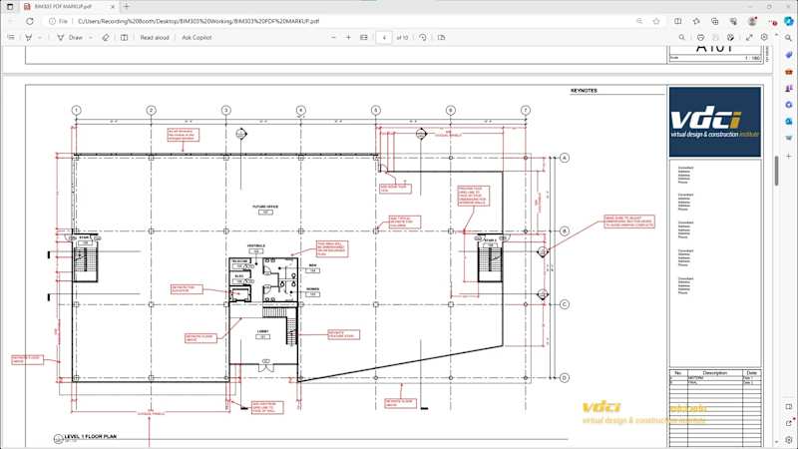Open PDF viewer settings gear

(764, 37)
